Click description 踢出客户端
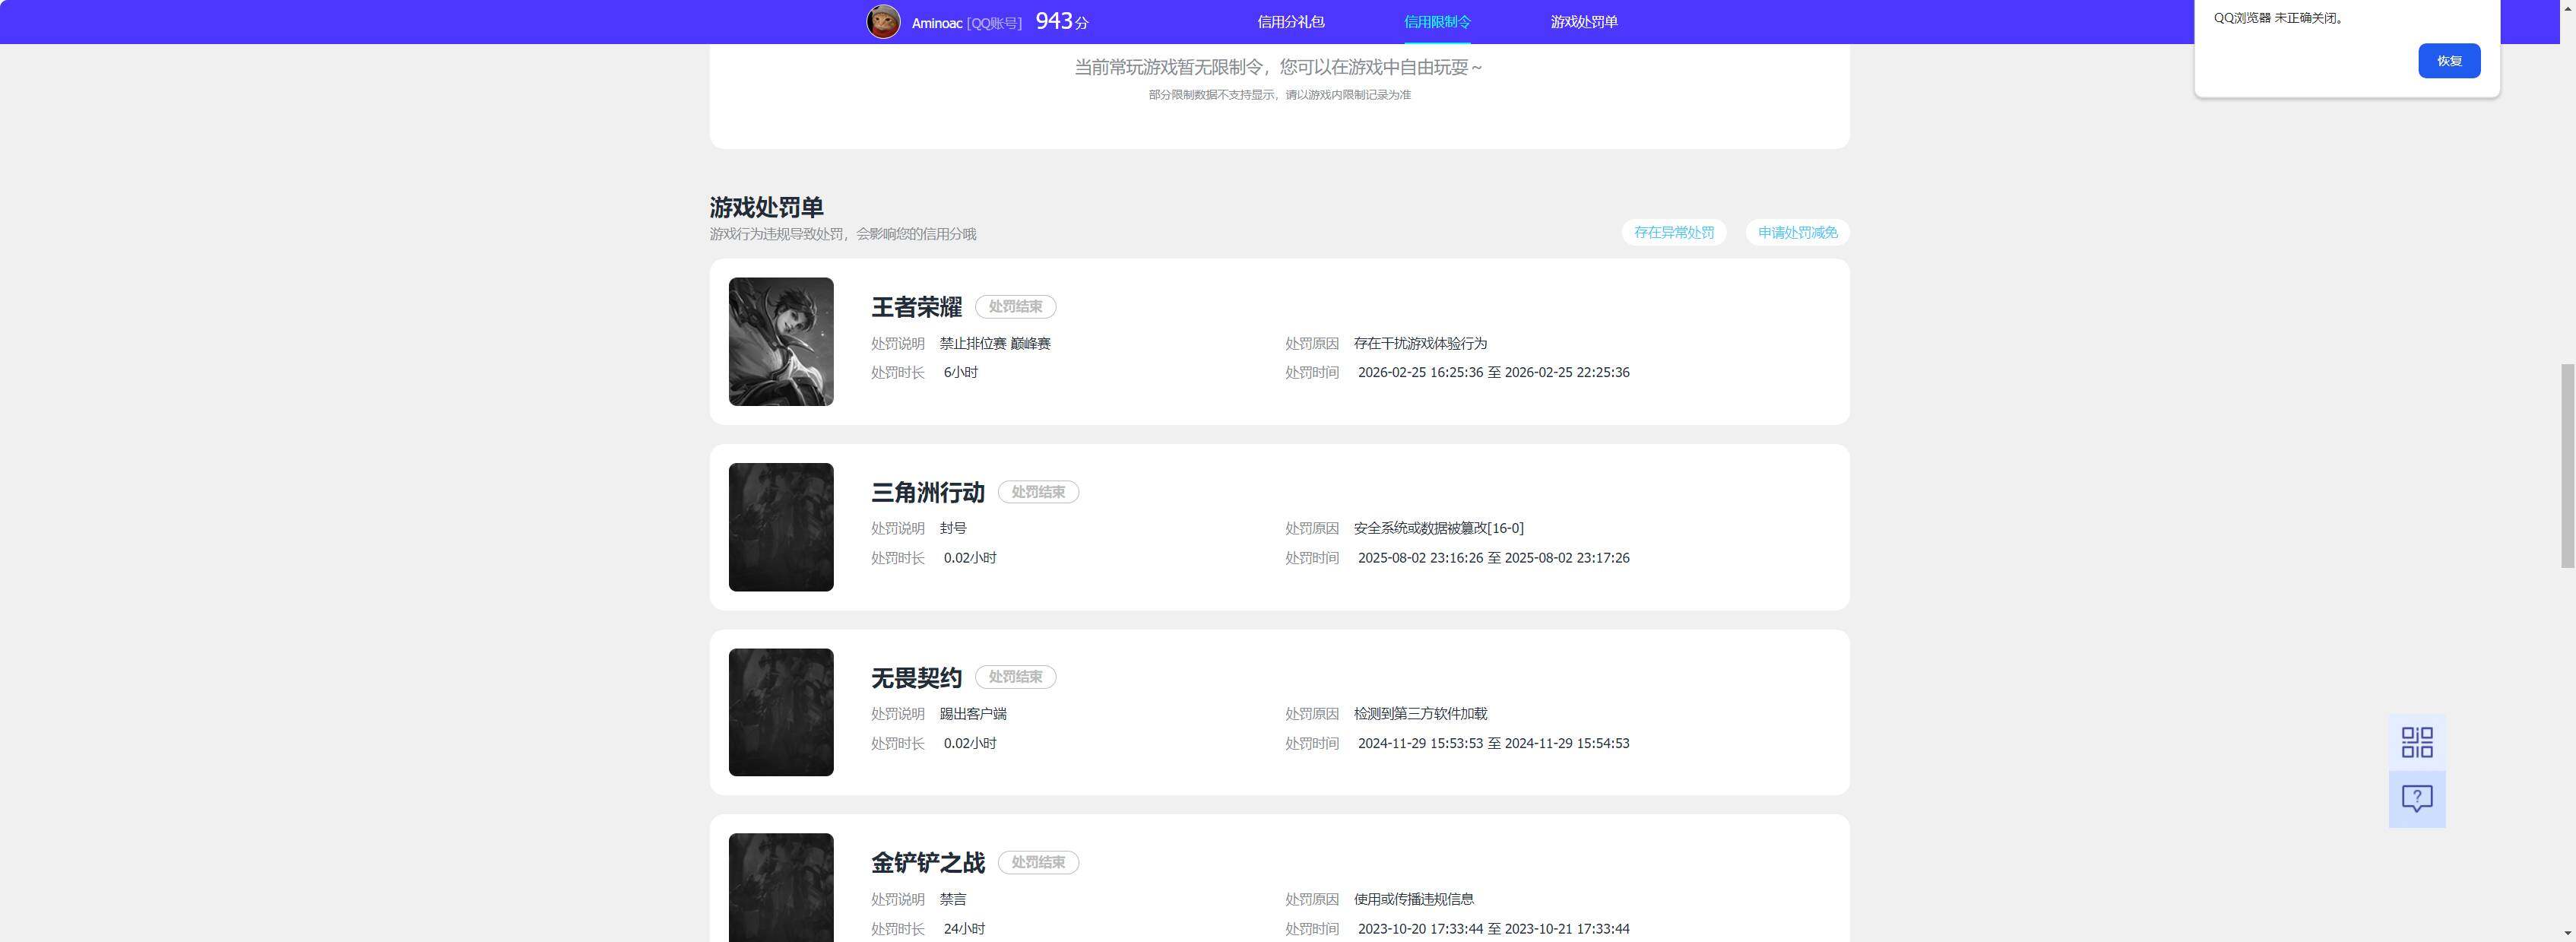 (x=973, y=714)
